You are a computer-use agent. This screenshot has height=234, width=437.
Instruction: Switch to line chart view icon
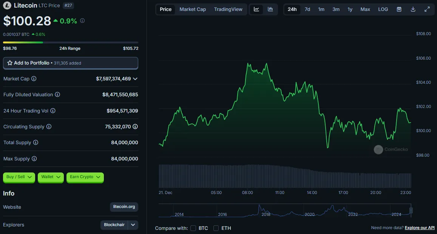click(x=256, y=9)
